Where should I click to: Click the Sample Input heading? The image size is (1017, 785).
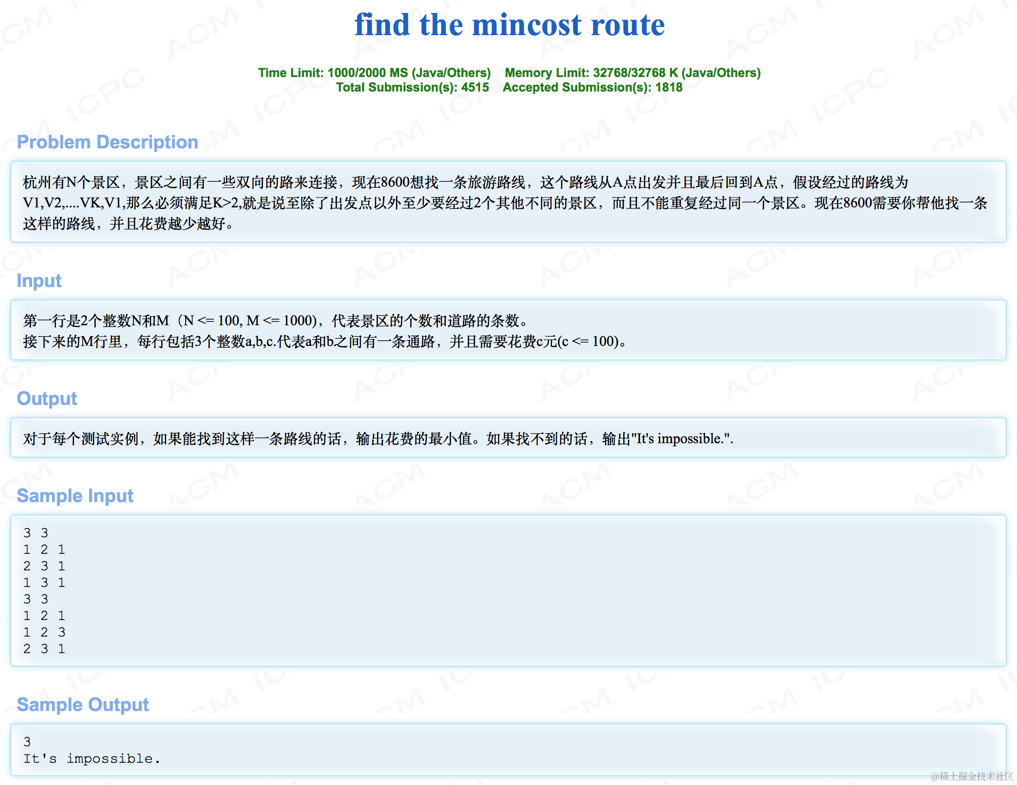[75, 496]
